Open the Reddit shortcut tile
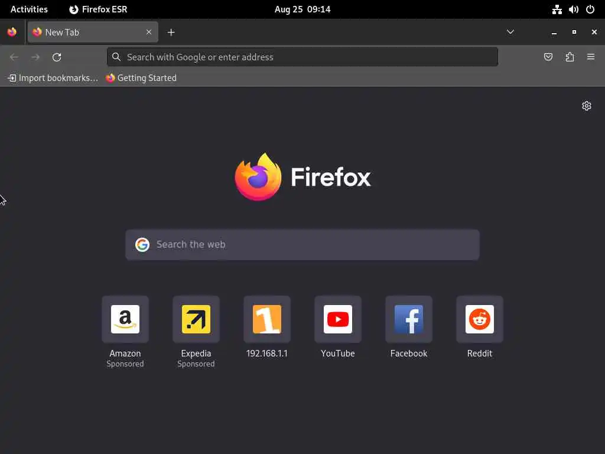The height and width of the screenshot is (454, 605). pyautogui.click(x=480, y=319)
